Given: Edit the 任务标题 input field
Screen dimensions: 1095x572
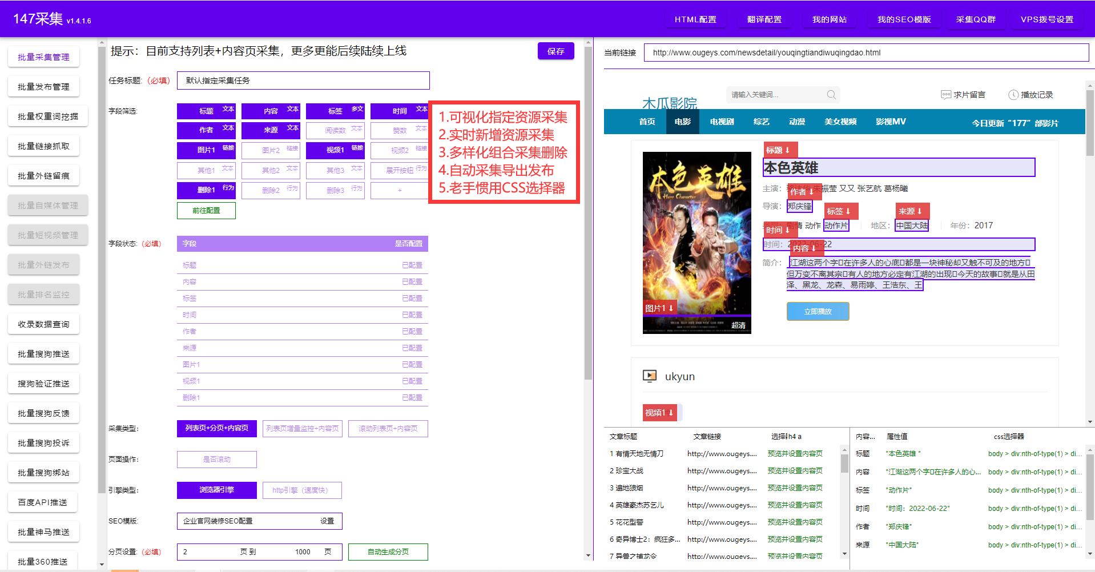Looking at the screenshot, I should pyautogui.click(x=303, y=80).
